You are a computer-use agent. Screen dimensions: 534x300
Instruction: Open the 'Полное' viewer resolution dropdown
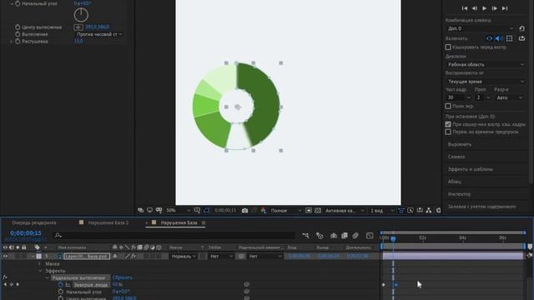[x=285, y=211]
